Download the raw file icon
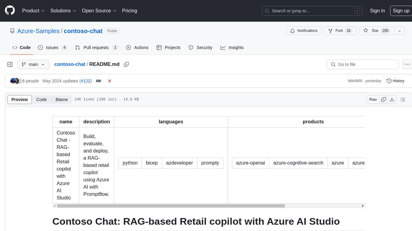Screen dimensions: 412x231 coord(392,99)
